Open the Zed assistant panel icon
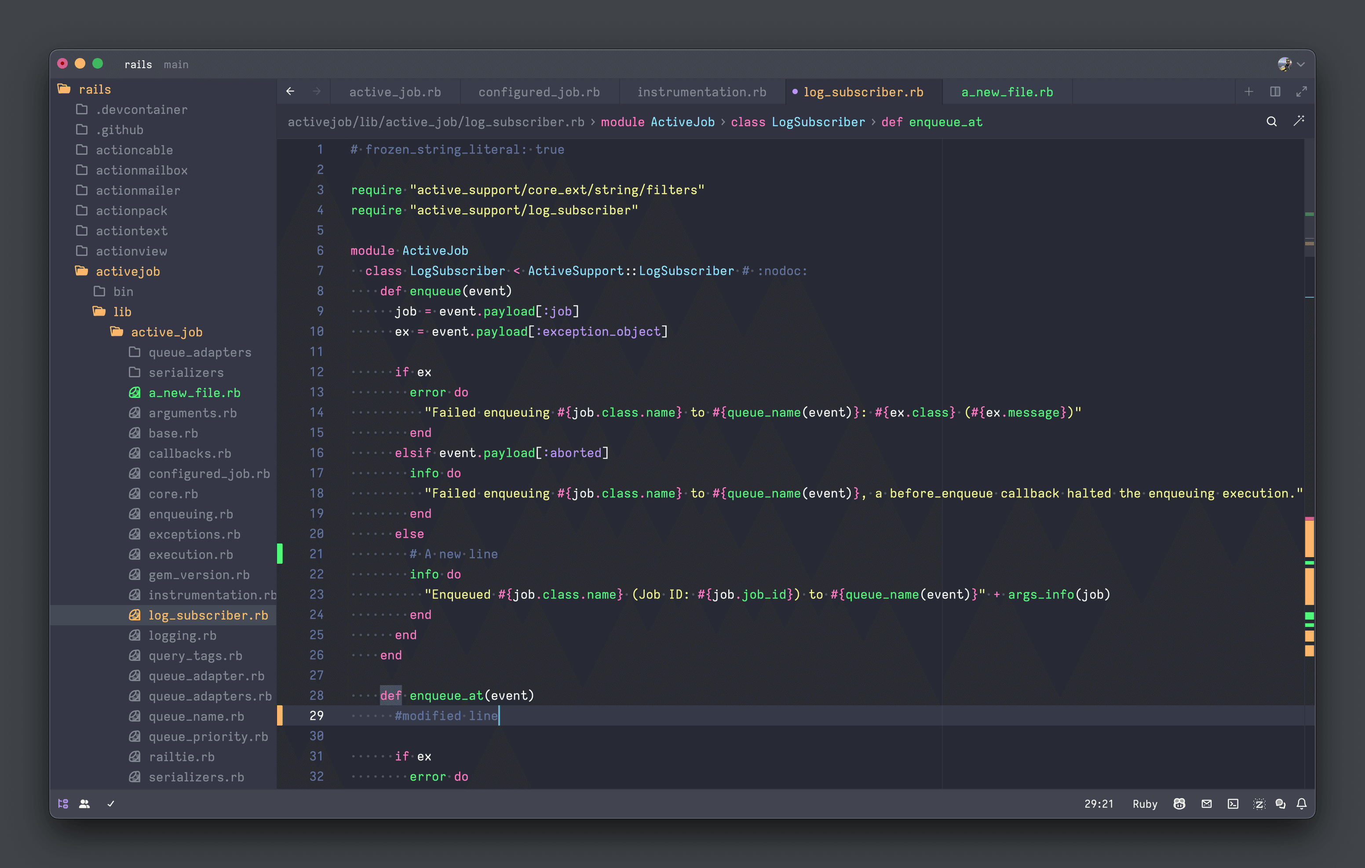 point(1259,803)
